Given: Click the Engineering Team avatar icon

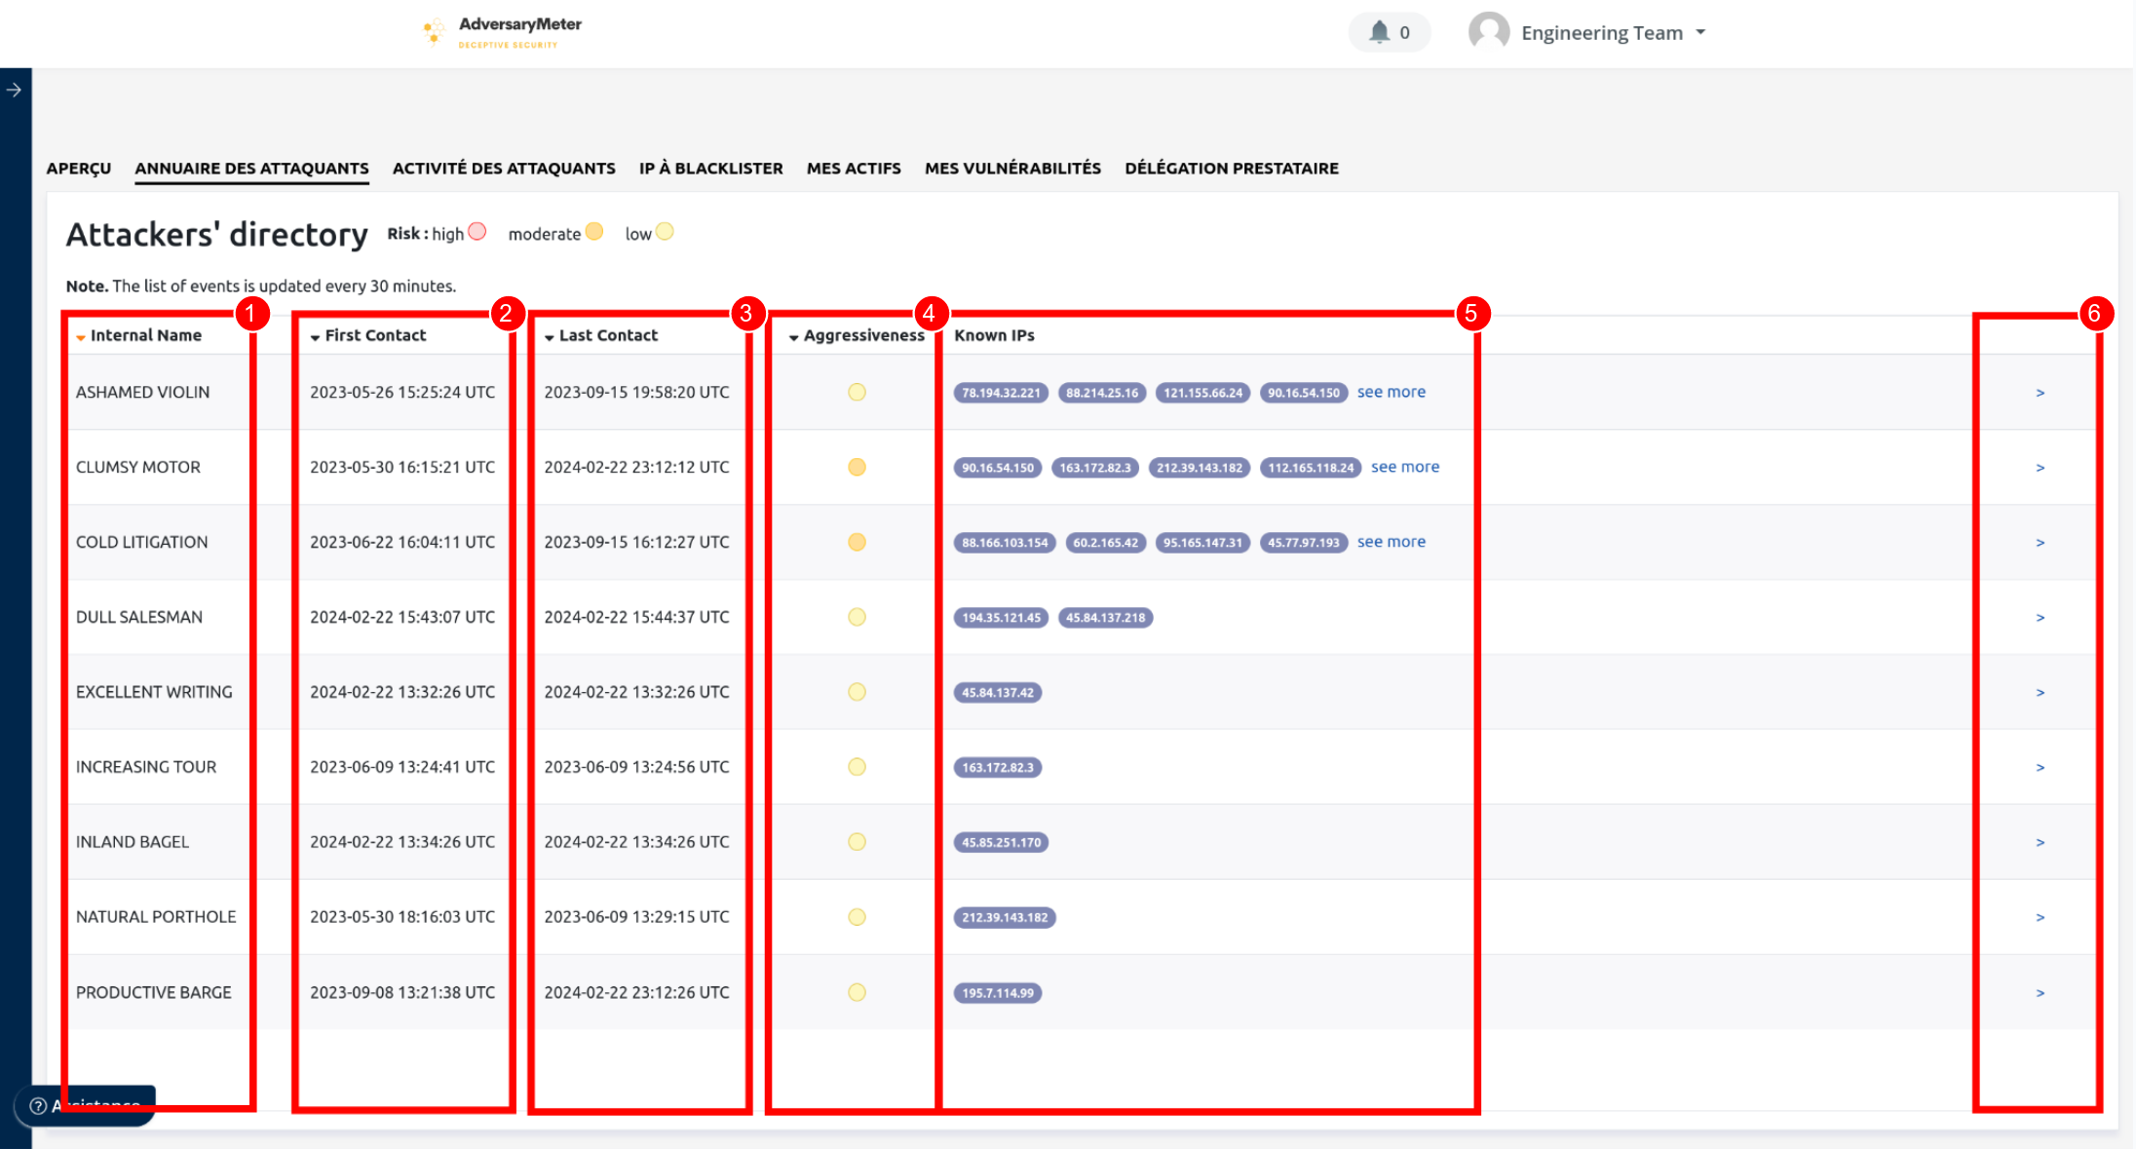Looking at the screenshot, I should [x=1488, y=32].
